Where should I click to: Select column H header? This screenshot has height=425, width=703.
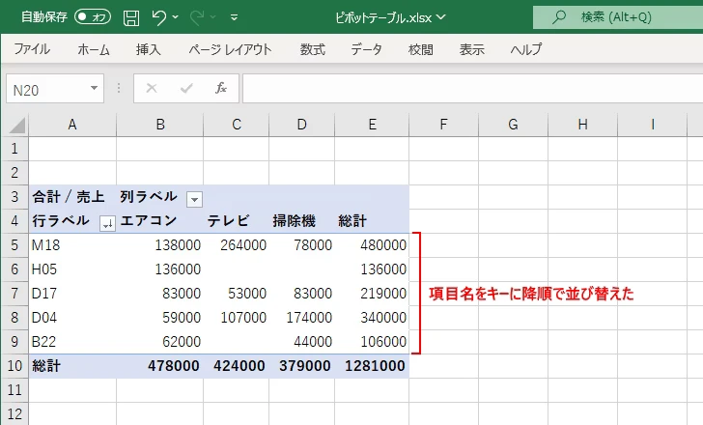(x=583, y=125)
